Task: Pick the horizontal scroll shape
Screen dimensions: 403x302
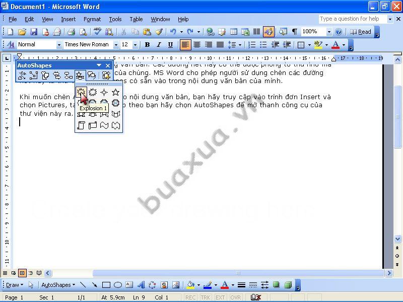Action: click(x=93, y=125)
